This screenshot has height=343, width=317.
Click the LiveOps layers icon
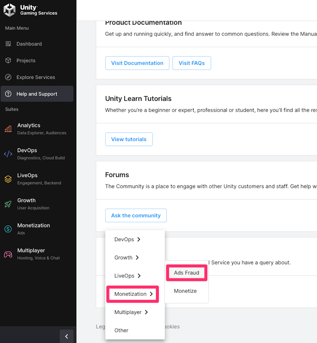(x=8, y=179)
